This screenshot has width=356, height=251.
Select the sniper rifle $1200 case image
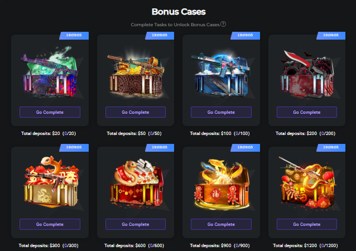307,182
